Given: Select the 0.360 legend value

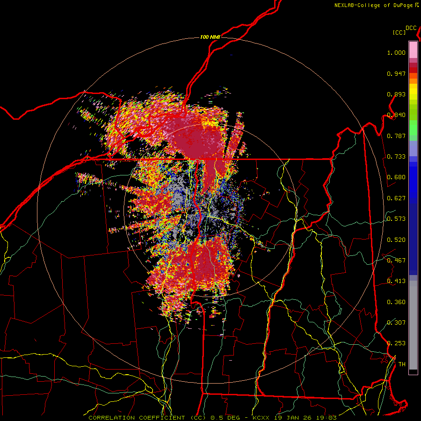Looking at the screenshot, I should click(x=396, y=302).
